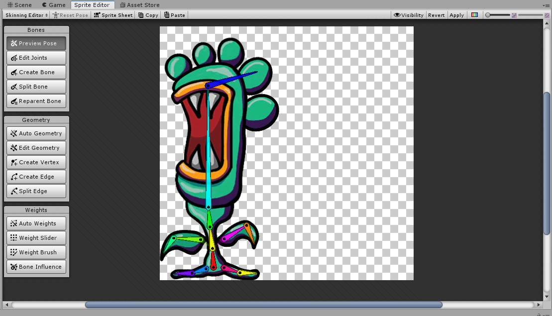Open the Auto Weights tool
The width and height of the screenshot is (552, 316).
pyautogui.click(x=36, y=223)
